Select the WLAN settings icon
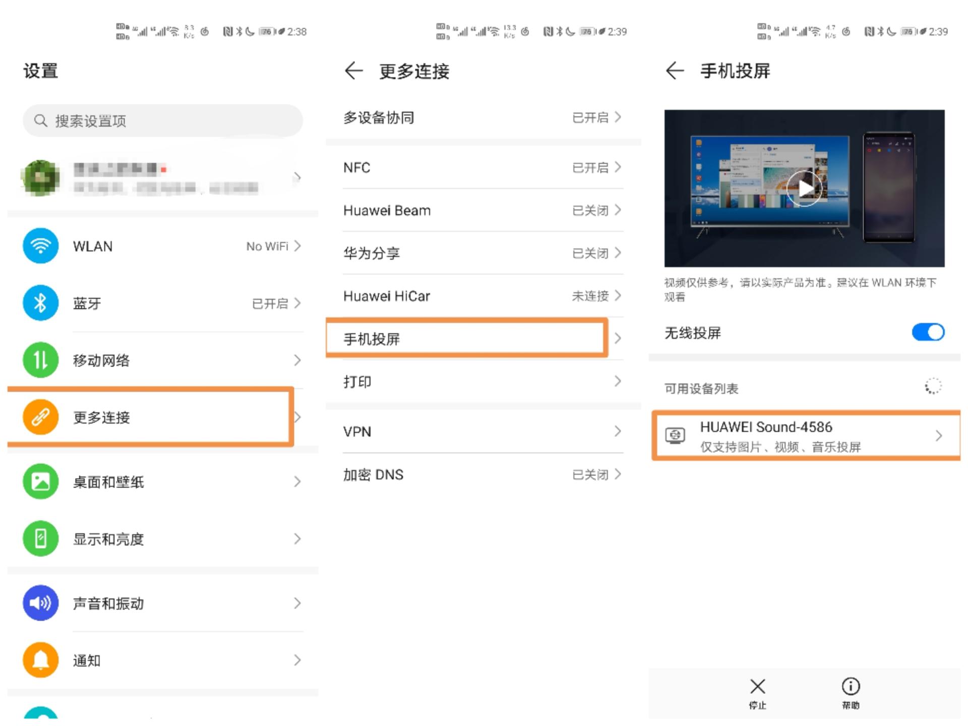The height and width of the screenshot is (726, 968). pos(40,246)
